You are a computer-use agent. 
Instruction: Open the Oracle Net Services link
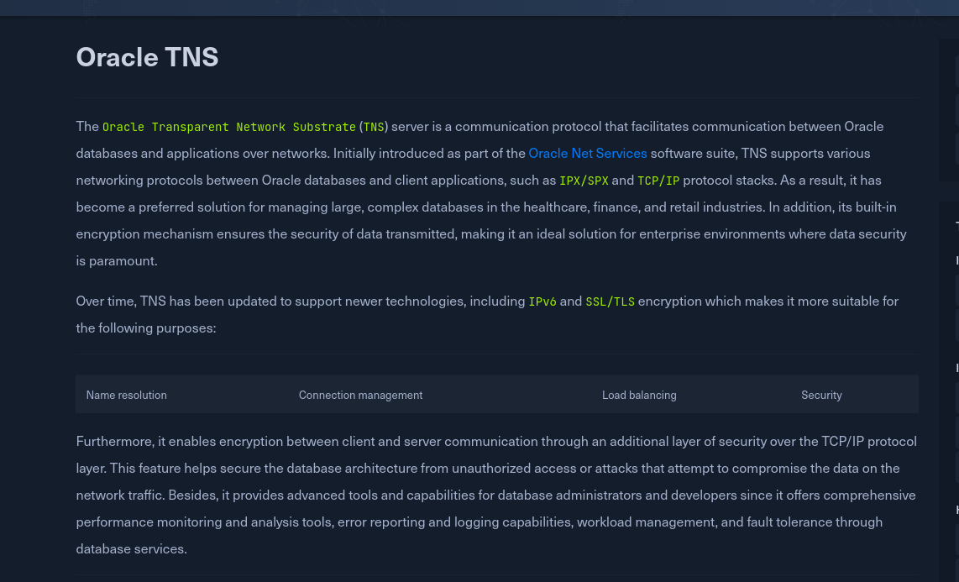click(587, 153)
